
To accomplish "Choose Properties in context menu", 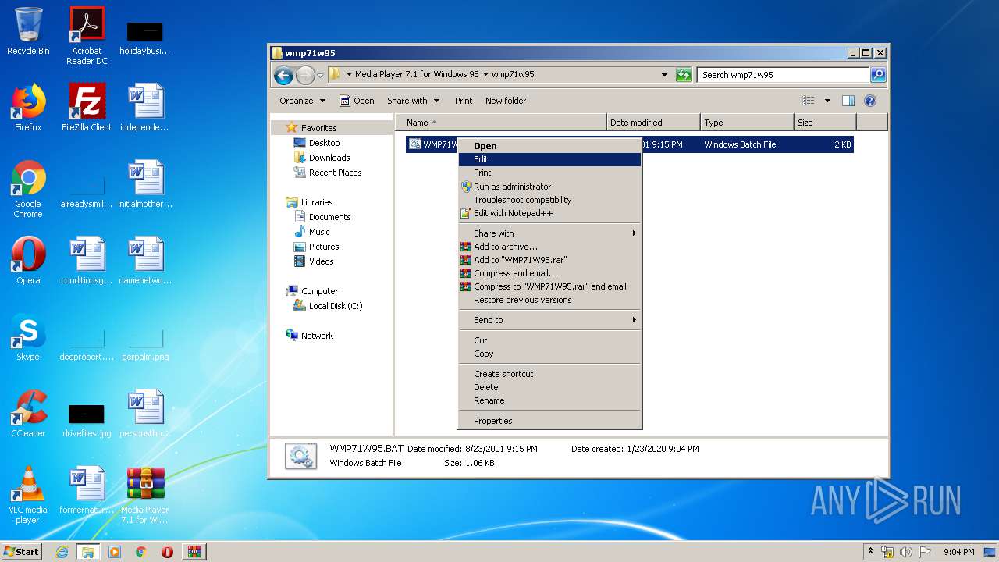I will pyautogui.click(x=549, y=421).
